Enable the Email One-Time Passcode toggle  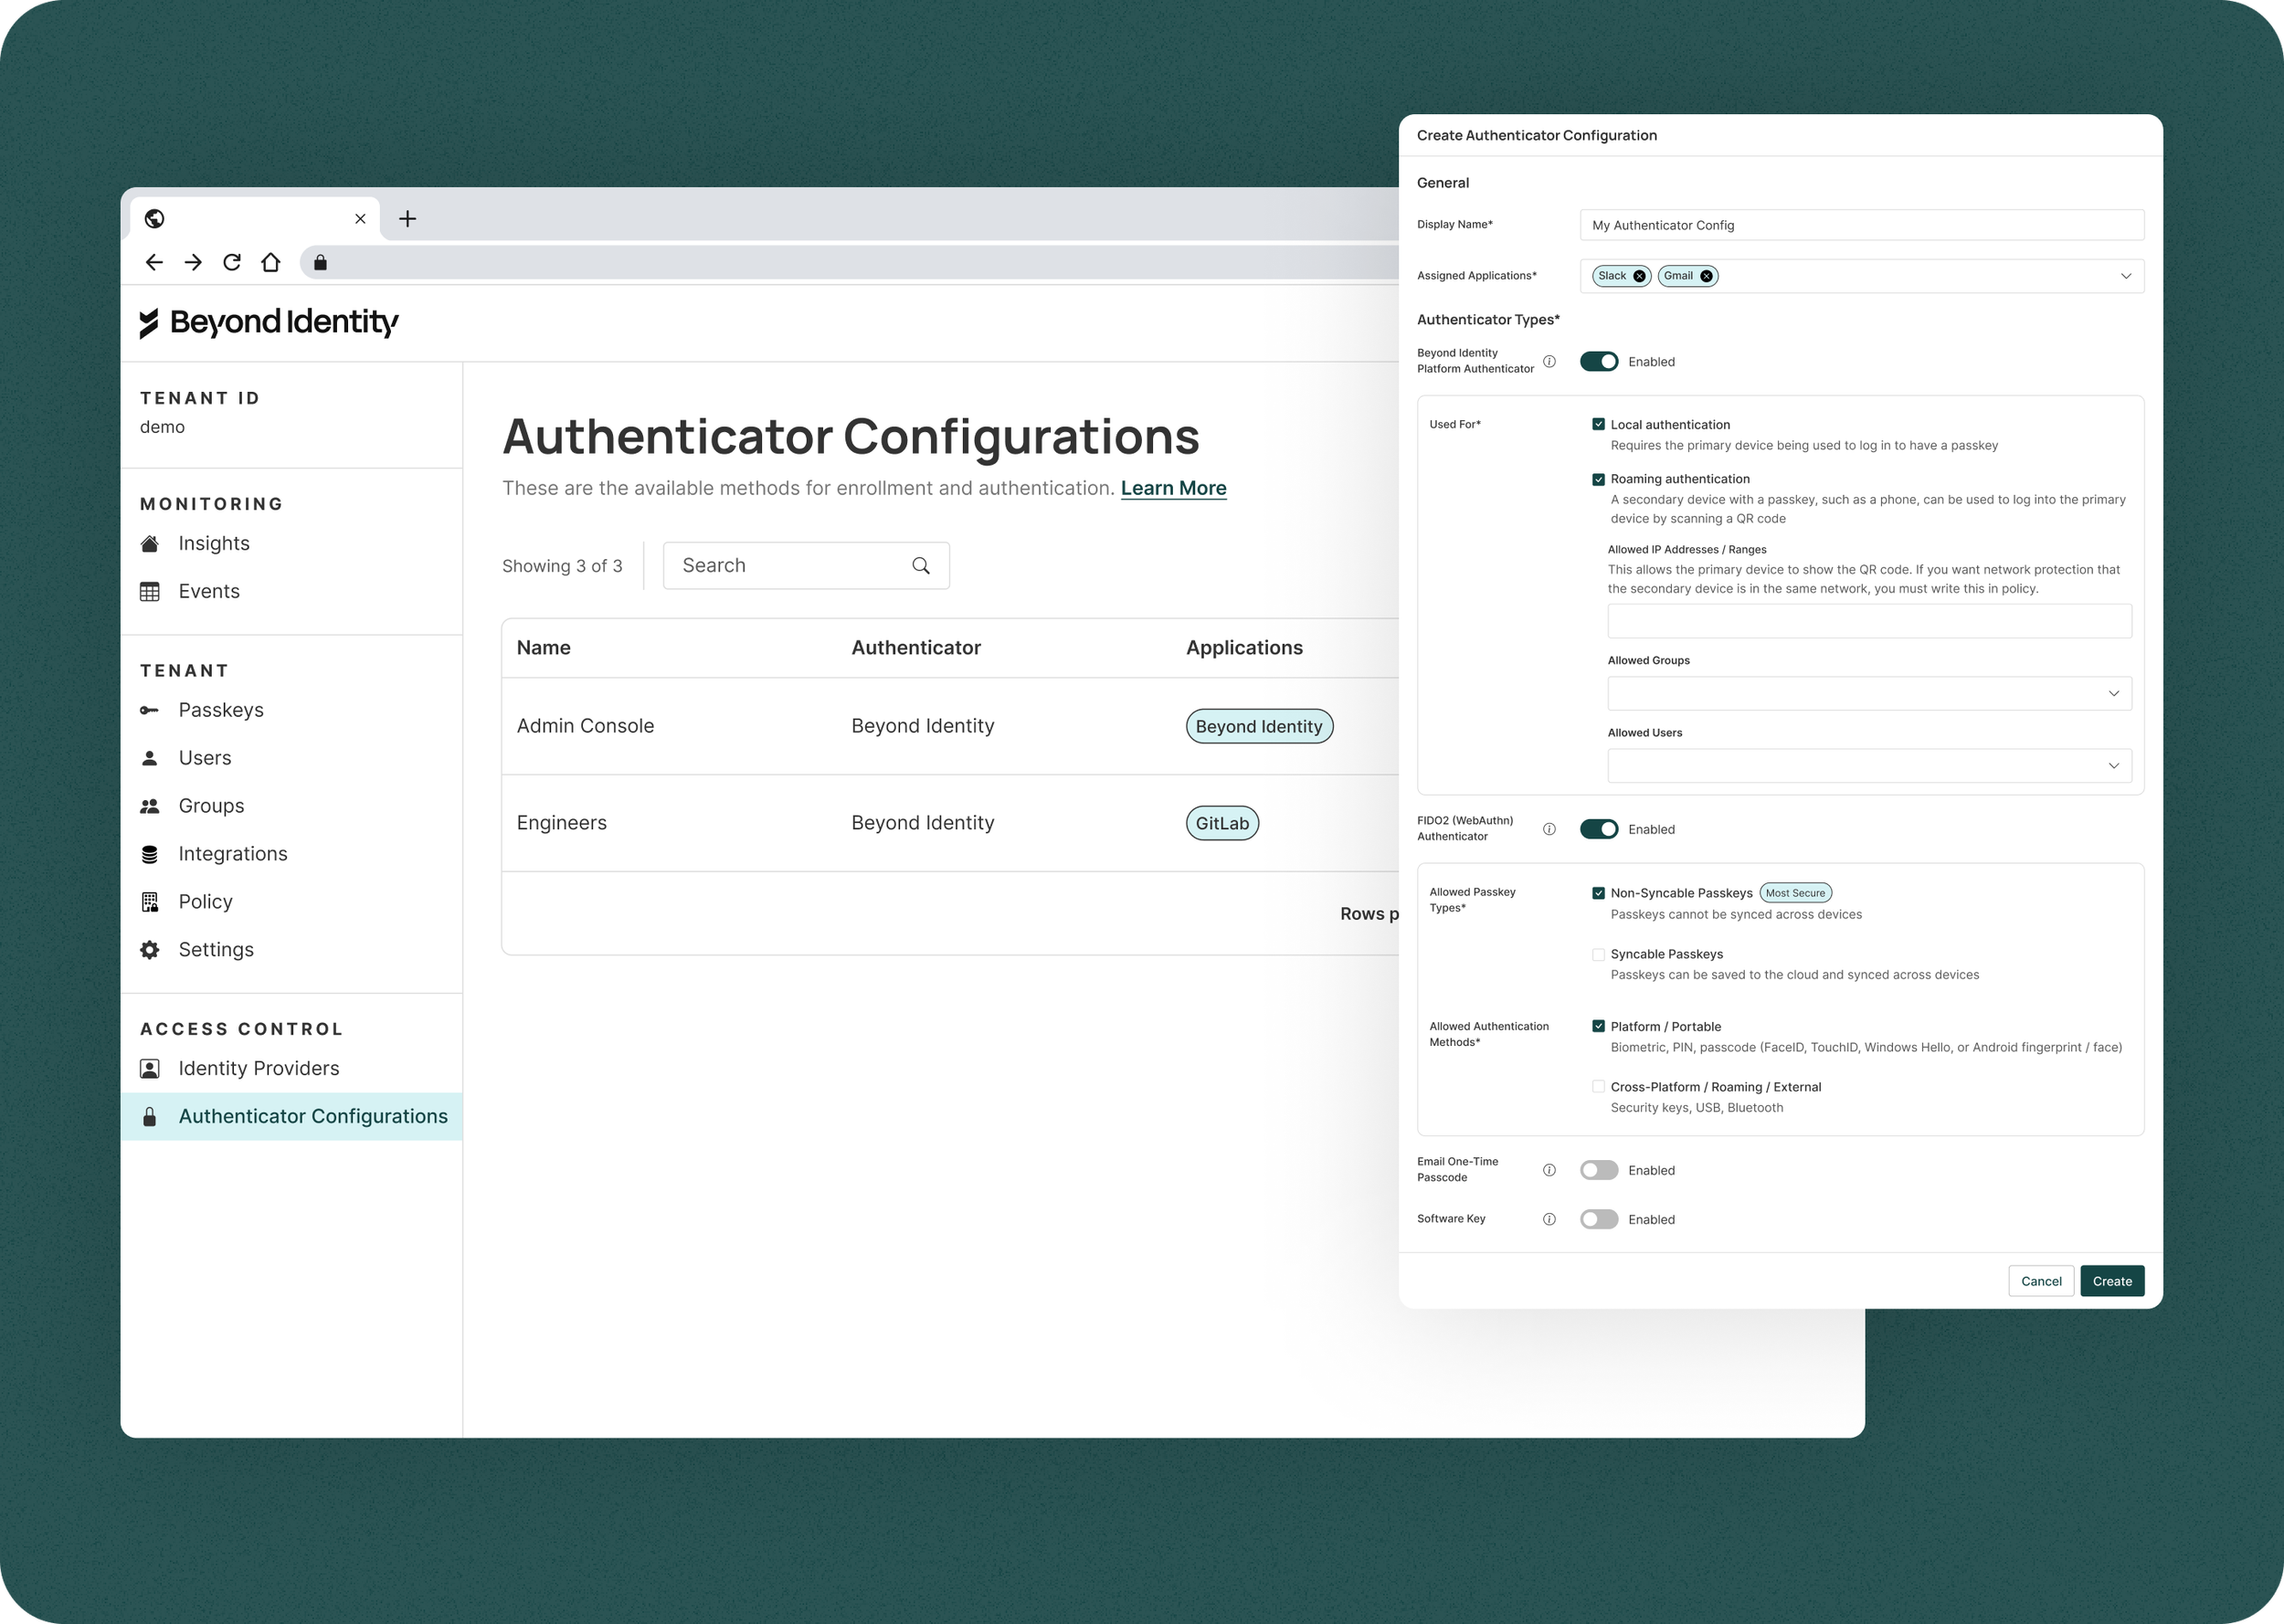coord(1598,1170)
